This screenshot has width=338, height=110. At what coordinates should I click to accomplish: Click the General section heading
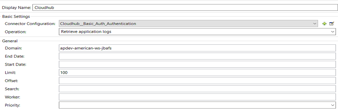[x=10, y=41]
